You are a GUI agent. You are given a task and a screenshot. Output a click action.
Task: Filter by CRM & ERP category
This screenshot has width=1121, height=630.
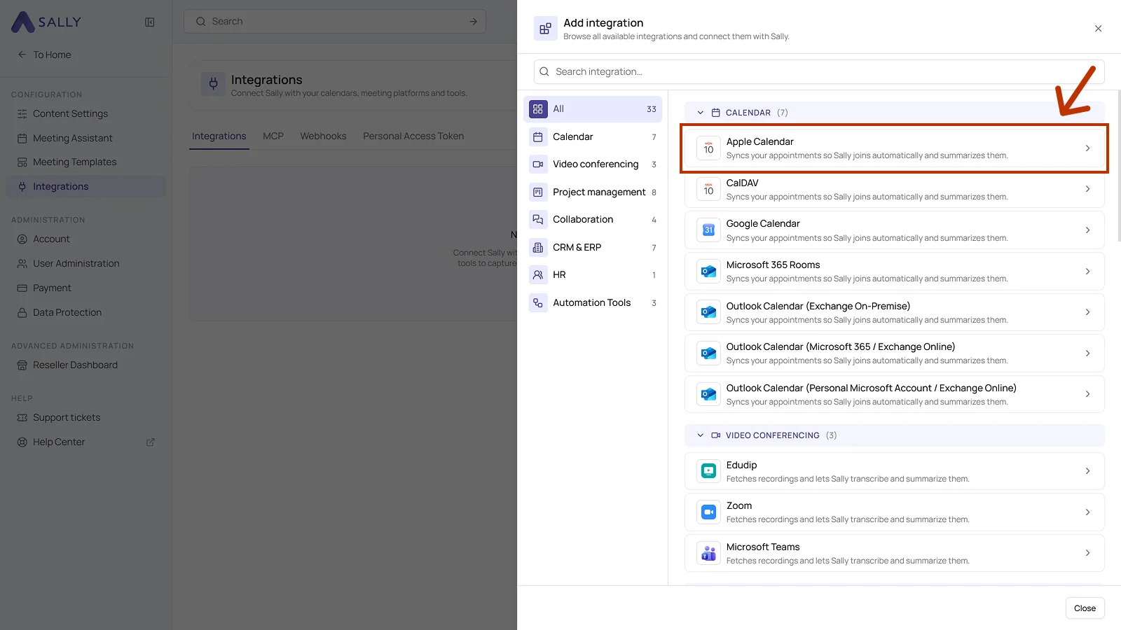pos(593,247)
